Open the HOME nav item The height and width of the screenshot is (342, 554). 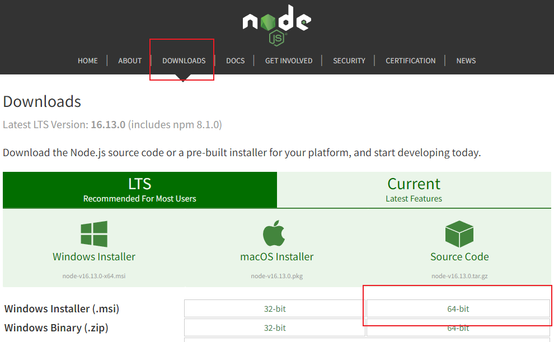click(x=88, y=61)
